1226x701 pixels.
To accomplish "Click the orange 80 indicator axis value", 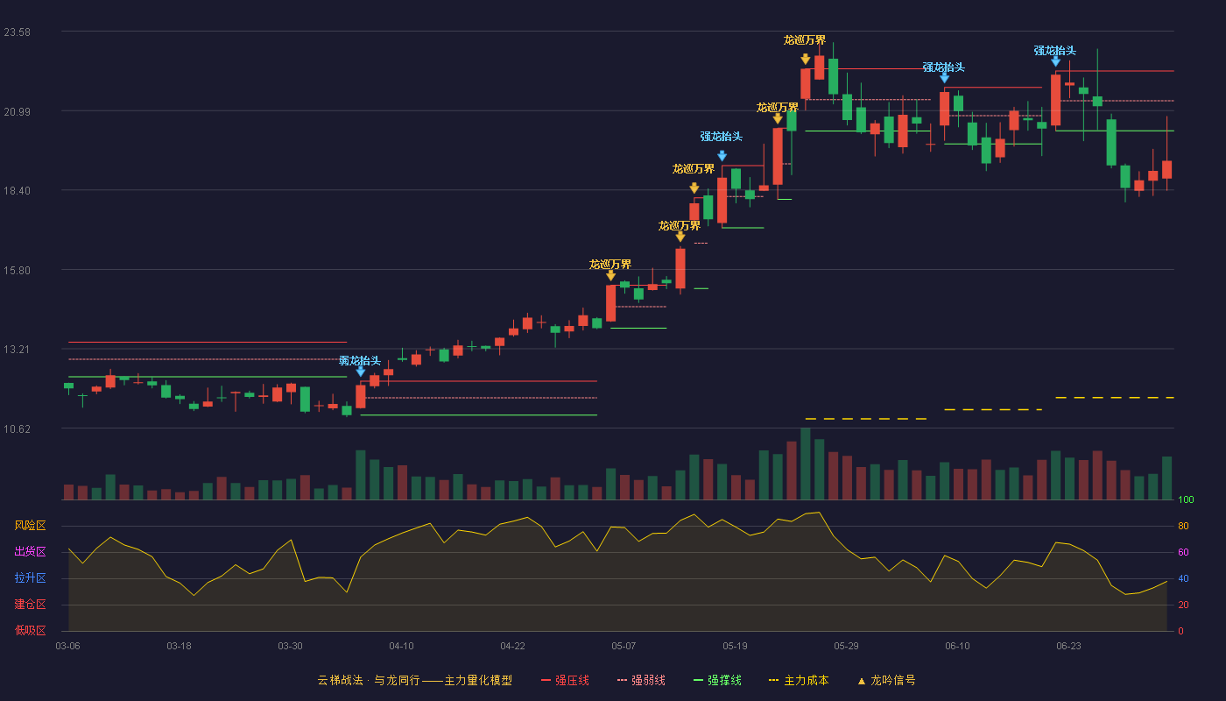I will pyautogui.click(x=1183, y=526).
